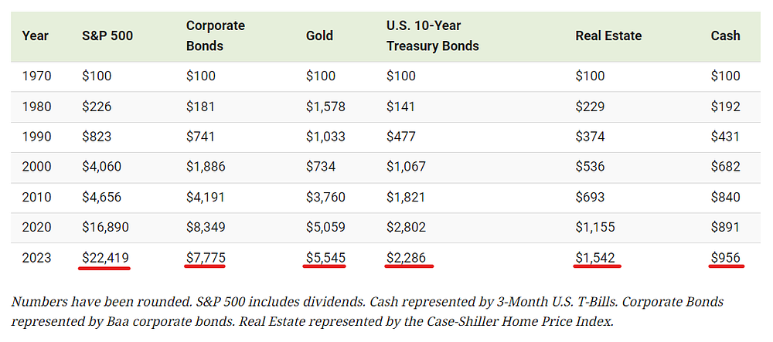The height and width of the screenshot is (342, 773).
Task: Click the 2010 corporate bonds value $4,191
Action: click(x=205, y=198)
